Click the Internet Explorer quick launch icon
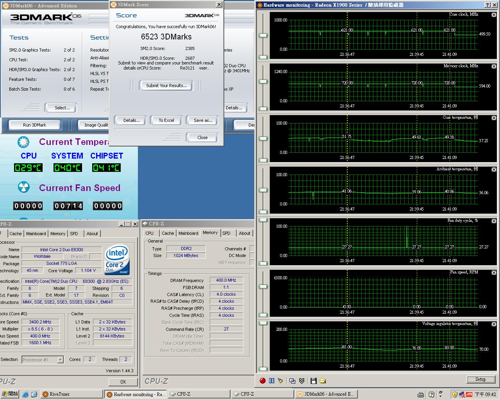Viewport: 500px width, 400px height. tap(25, 394)
